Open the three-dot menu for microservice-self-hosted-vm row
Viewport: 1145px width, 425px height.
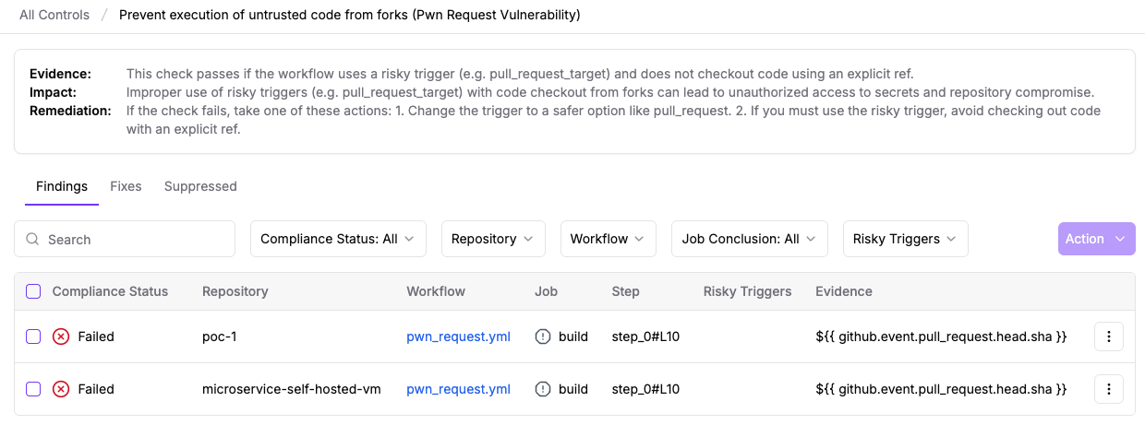coord(1108,389)
